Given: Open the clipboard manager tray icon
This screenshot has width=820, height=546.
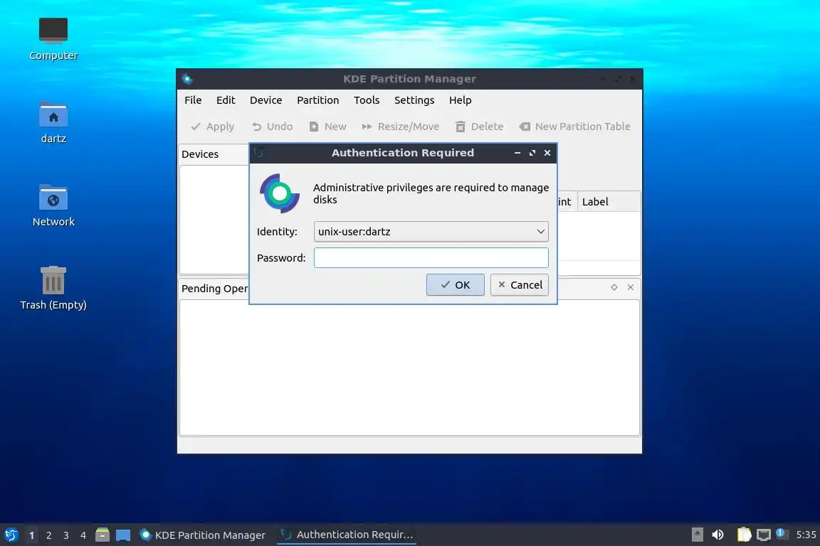Looking at the screenshot, I should coord(744,535).
